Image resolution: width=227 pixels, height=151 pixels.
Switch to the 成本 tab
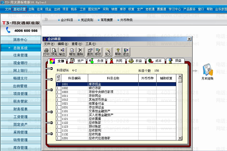[x=156, y=61]
